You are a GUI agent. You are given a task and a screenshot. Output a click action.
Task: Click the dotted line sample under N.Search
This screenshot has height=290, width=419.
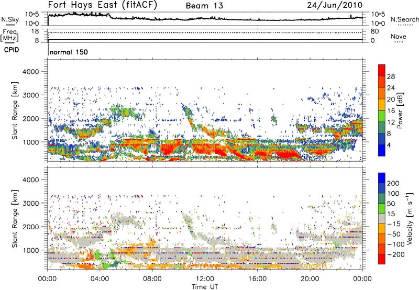[x=405, y=25]
